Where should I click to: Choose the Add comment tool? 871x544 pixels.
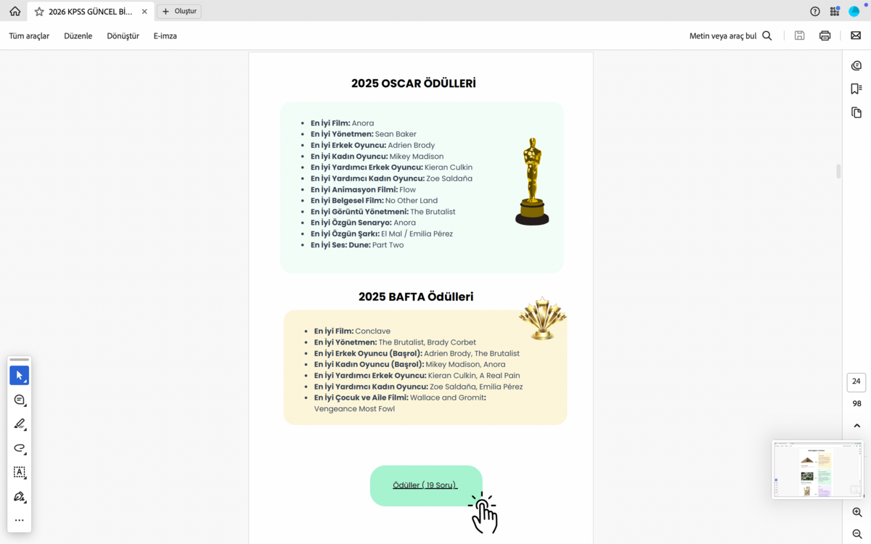[x=20, y=400]
